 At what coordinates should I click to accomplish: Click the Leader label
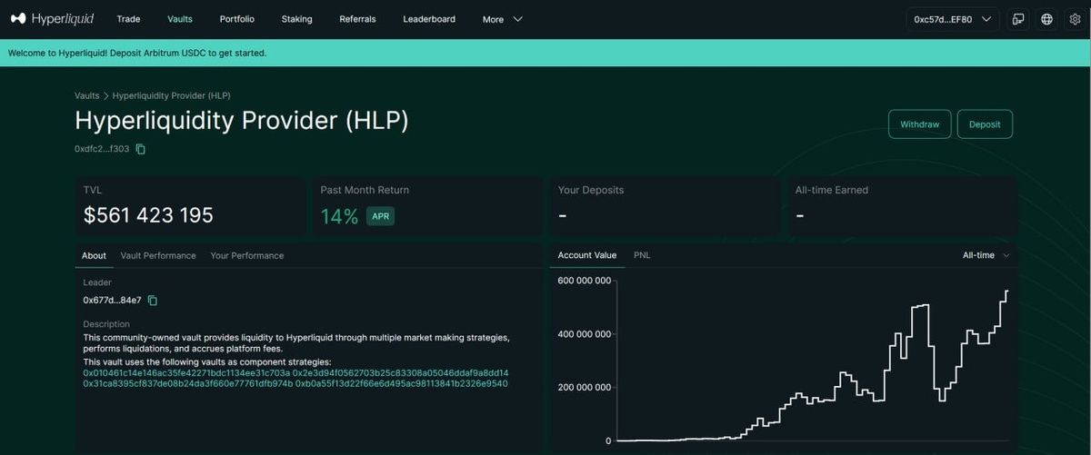pyautogui.click(x=97, y=283)
